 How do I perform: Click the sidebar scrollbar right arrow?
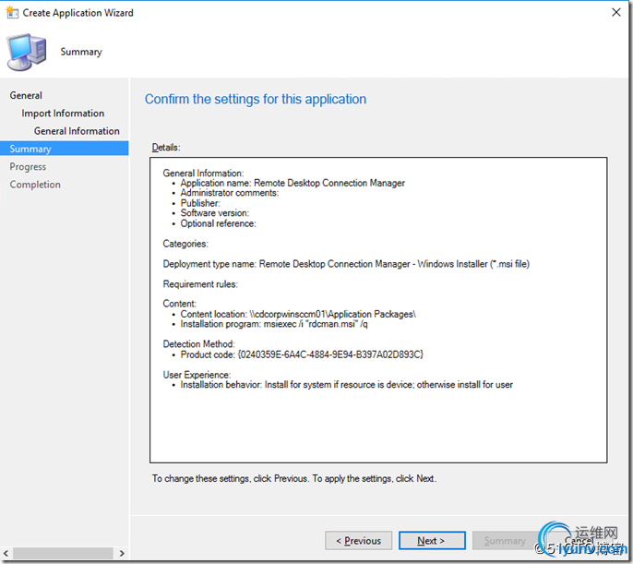click(x=122, y=553)
